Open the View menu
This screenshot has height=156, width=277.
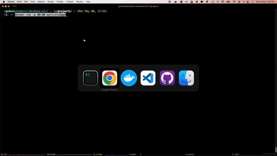33,2
